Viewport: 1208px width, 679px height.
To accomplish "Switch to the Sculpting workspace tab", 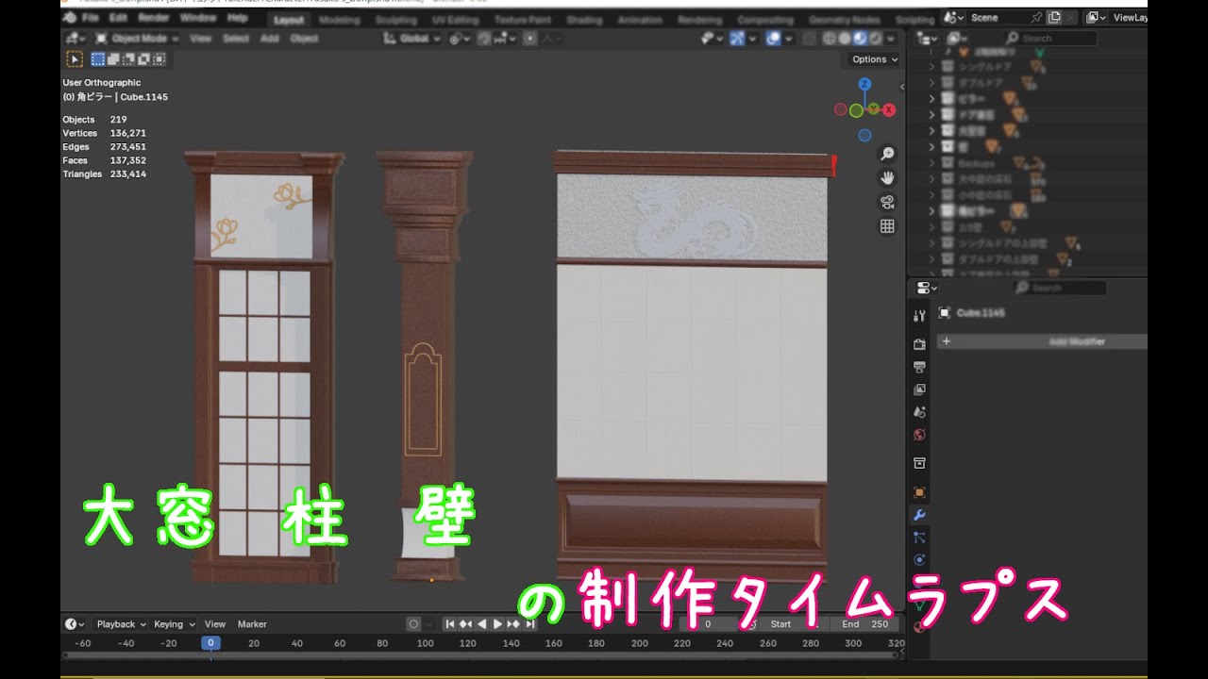I will [x=396, y=20].
